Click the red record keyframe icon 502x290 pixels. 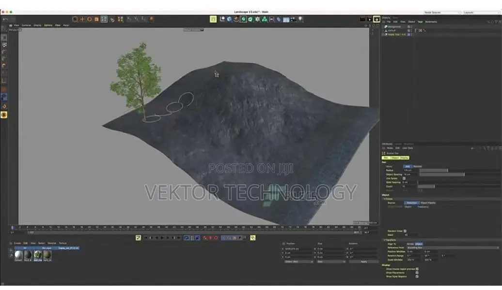(205, 238)
